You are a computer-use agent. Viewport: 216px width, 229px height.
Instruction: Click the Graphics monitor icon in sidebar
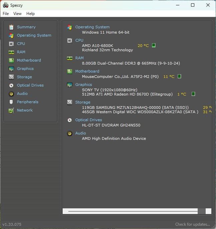point(11,69)
